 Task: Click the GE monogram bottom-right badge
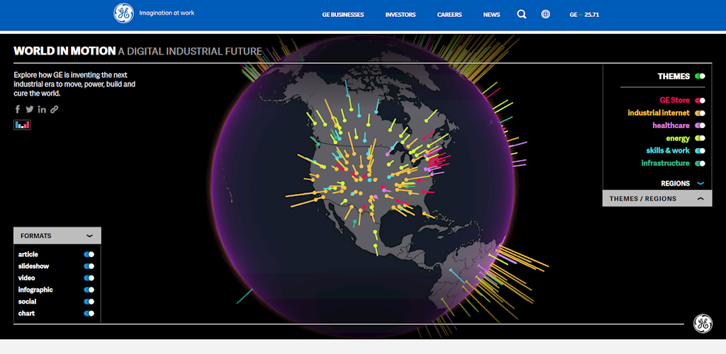703,324
